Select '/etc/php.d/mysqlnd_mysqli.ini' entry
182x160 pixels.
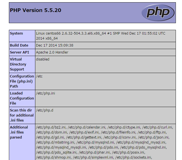61,147
